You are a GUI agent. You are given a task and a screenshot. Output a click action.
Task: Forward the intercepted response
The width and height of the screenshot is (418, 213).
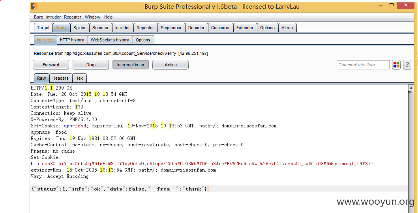(x=51, y=65)
